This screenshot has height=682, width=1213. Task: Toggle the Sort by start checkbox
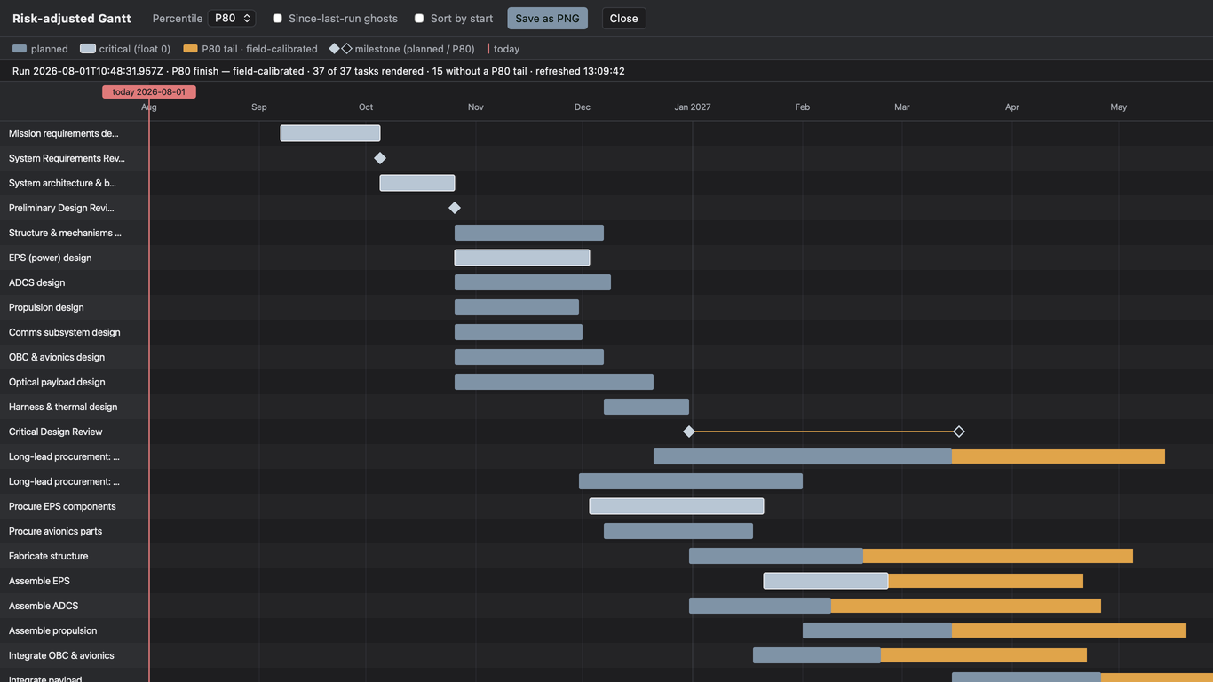click(x=419, y=19)
